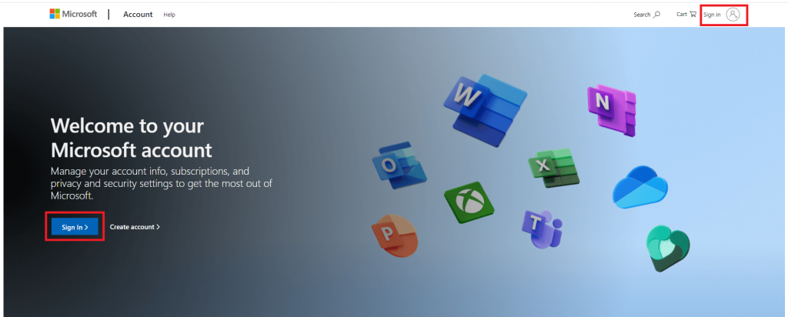Open the Help link in the header

(169, 15)
